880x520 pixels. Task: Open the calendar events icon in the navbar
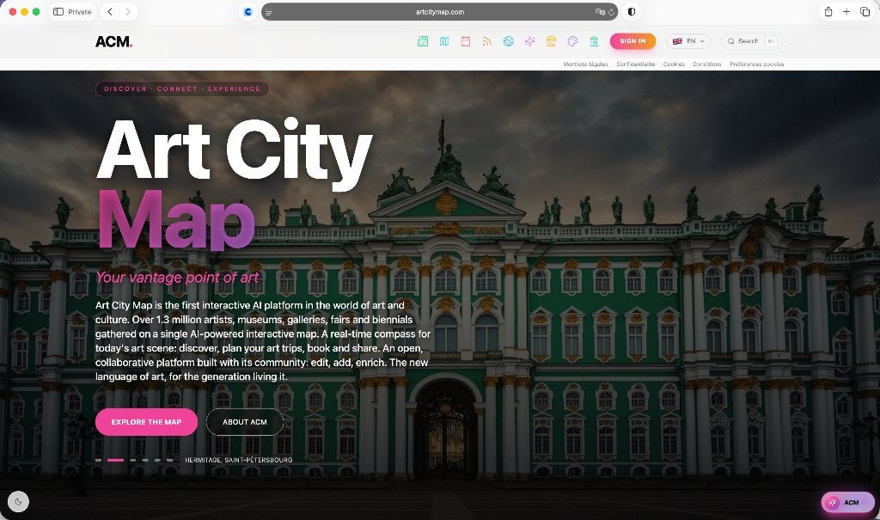click(x=466, y=41)
